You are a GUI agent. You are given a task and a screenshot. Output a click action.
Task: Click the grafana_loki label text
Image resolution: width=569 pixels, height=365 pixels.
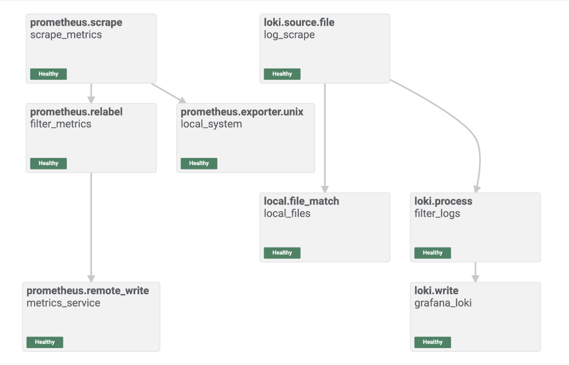pyautogui.click(x=443, y=303)
